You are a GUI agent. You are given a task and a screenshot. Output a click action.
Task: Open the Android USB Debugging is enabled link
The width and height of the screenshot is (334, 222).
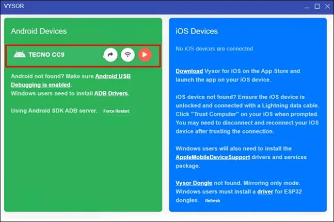[x=71, y=81]
